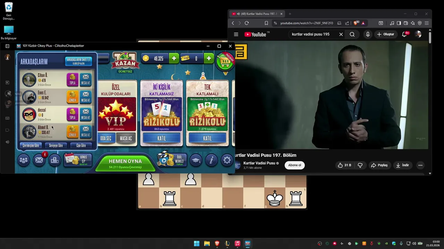The height and width of the screenshot is (249, 444).
Task: Toggle the Okey window sidebar panel icon
Action: (x=7, y=46)
